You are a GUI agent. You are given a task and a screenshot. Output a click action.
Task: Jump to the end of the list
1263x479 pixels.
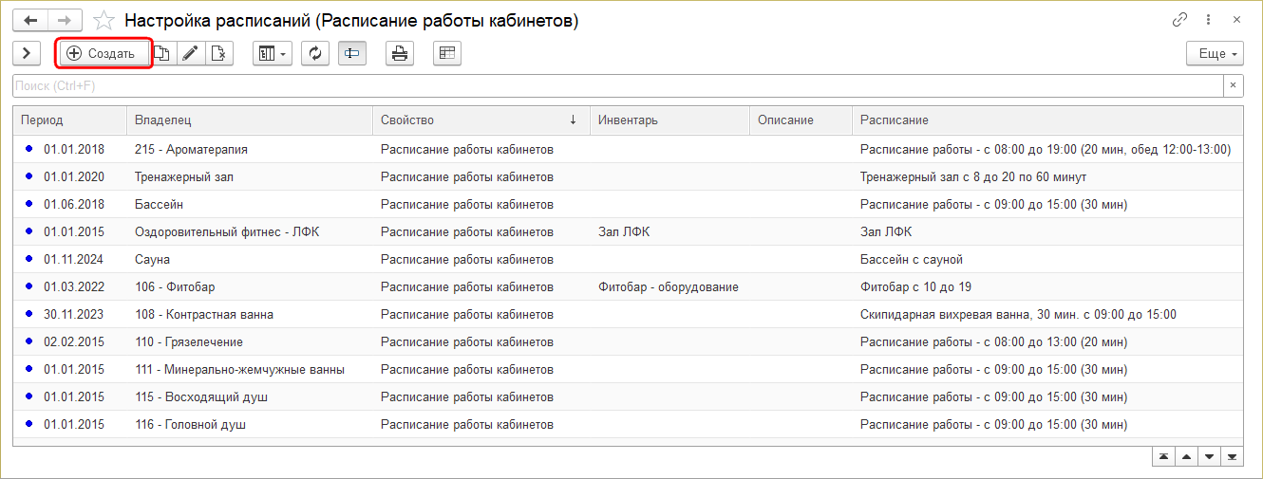1232,457
